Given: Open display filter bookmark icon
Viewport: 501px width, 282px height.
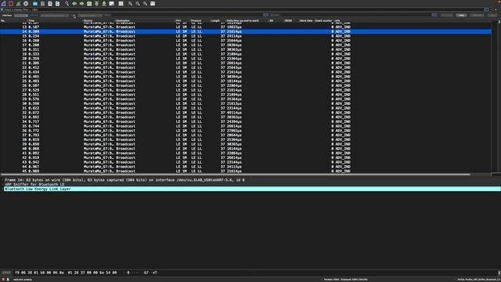Looking at the screenshot, I should coord(2,9).
